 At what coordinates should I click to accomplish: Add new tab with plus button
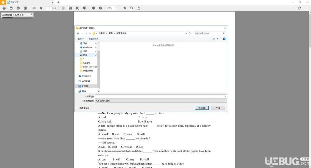coord(58,2)
